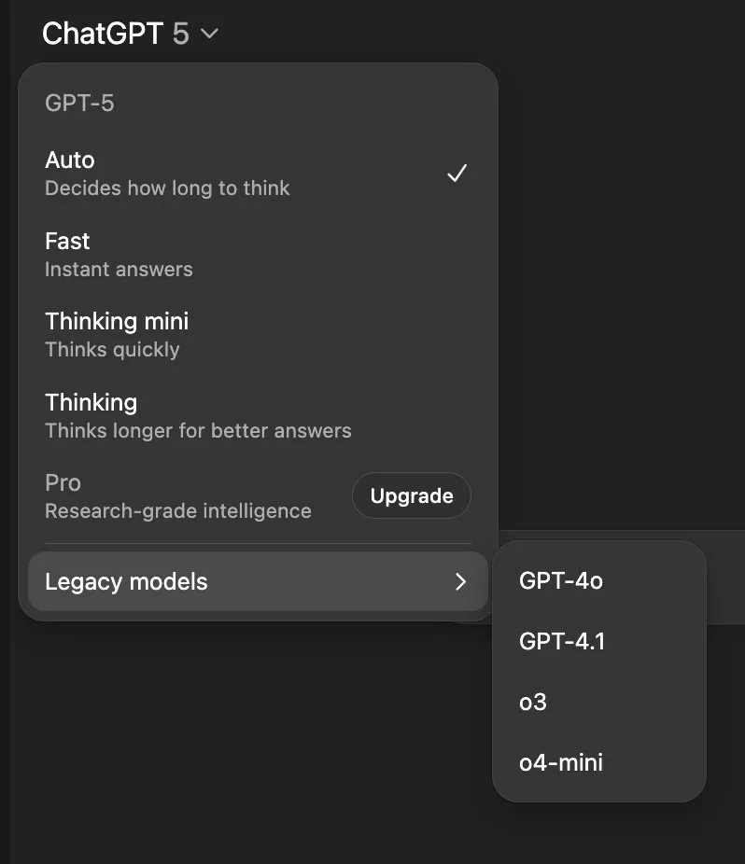Switch to Thinking mini mode
Screen dimensions: 745x864
[x=258, y=335]
